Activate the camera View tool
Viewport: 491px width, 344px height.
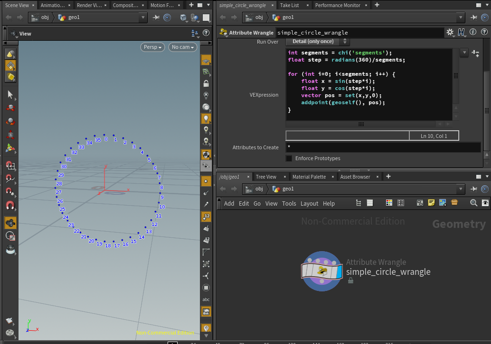10,223
